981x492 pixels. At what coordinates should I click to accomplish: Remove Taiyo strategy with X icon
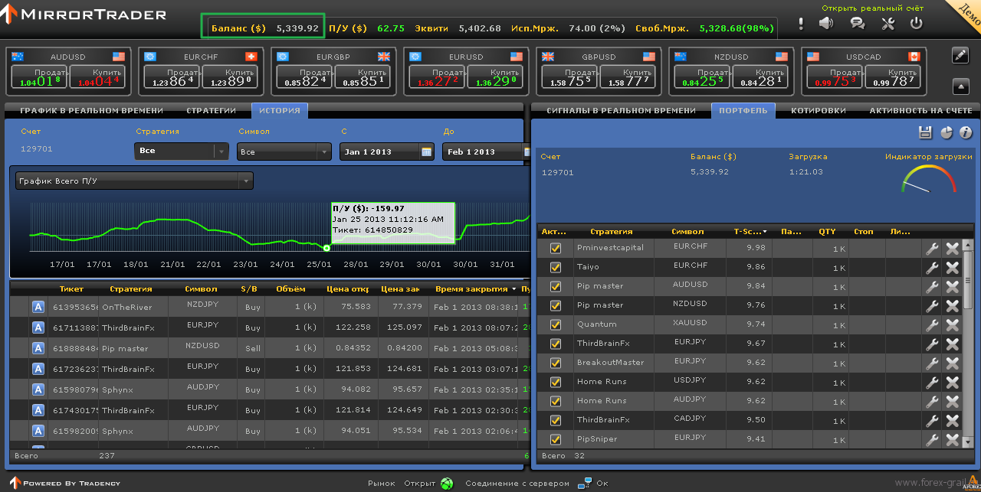[952, 267]
